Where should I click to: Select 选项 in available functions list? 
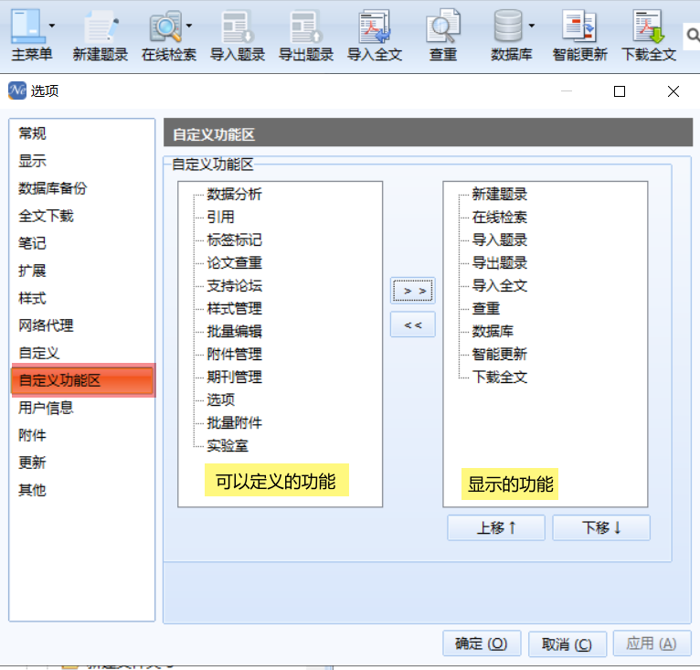click(x=220, y=399)
